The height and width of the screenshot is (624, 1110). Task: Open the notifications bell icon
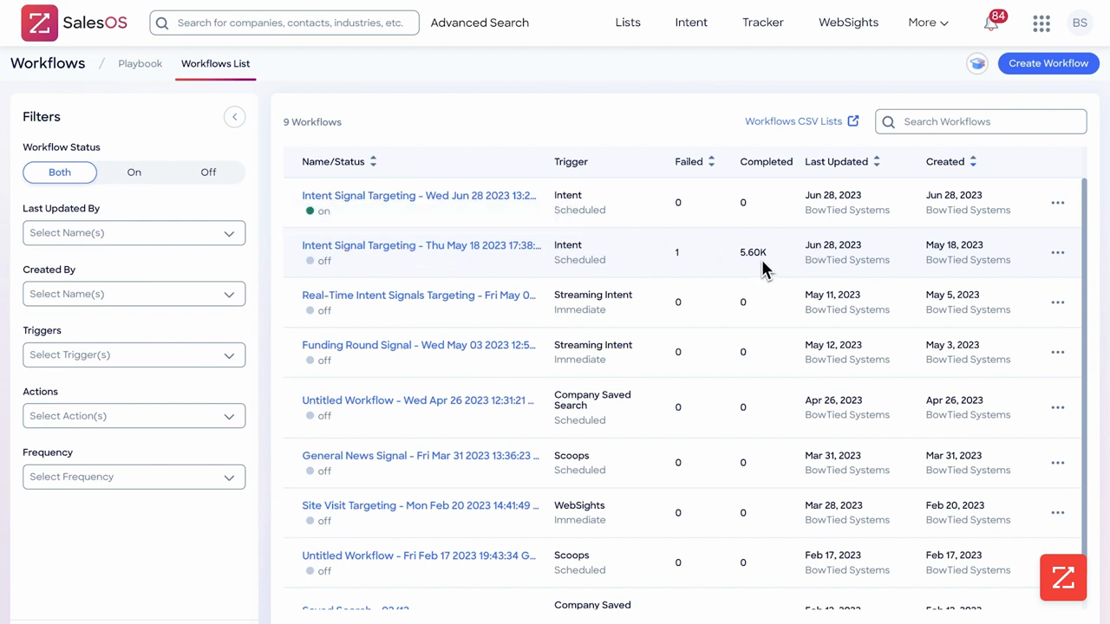pos(991,23)
